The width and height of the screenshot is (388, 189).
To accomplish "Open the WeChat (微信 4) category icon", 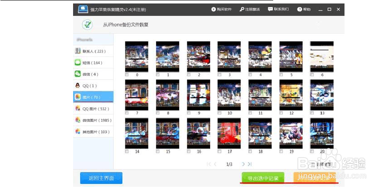I will [77, 74].
